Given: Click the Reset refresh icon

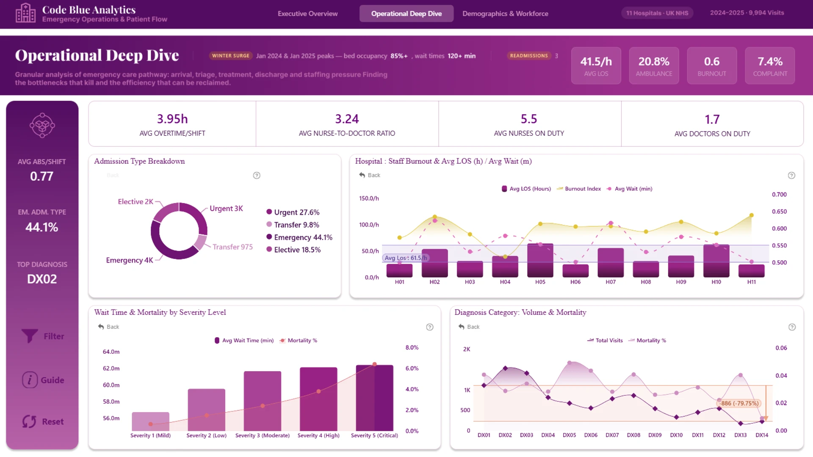Looking at the screenshot, I should (x=29, y=421).
